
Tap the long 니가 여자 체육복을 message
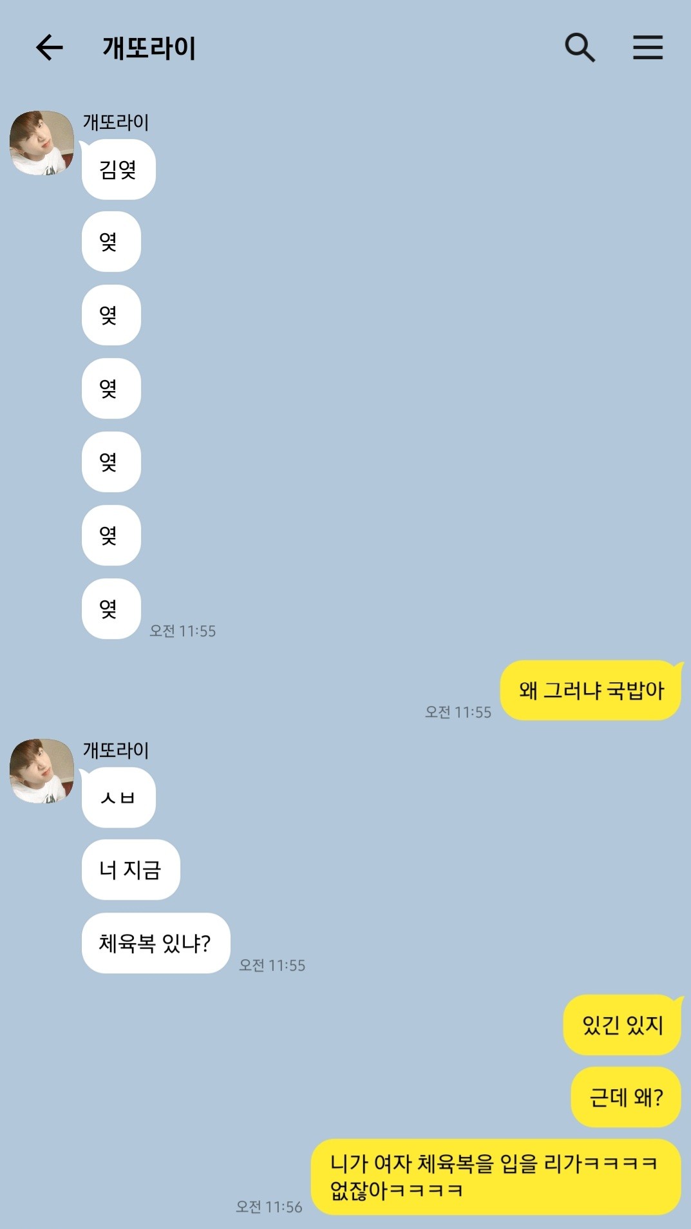(496, 1177)
